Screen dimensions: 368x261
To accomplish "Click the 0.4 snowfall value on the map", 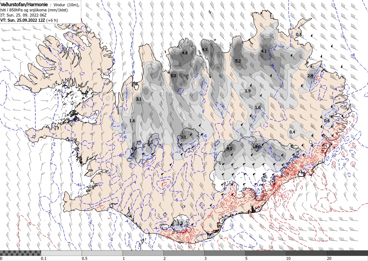I will tap(292, 133).
